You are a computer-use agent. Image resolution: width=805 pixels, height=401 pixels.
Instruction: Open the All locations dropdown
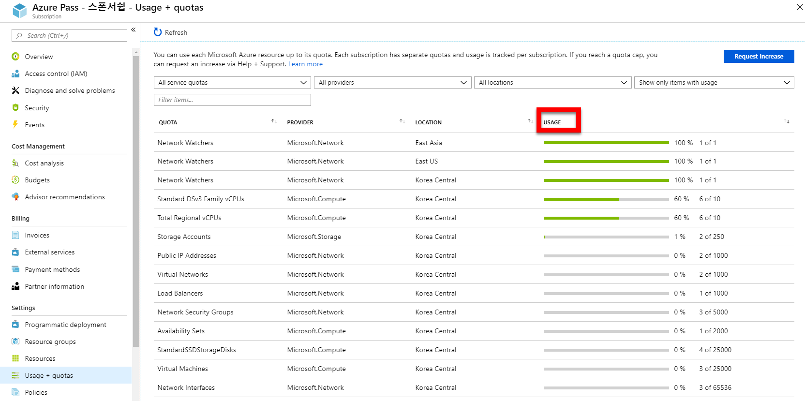coord(552,82)
